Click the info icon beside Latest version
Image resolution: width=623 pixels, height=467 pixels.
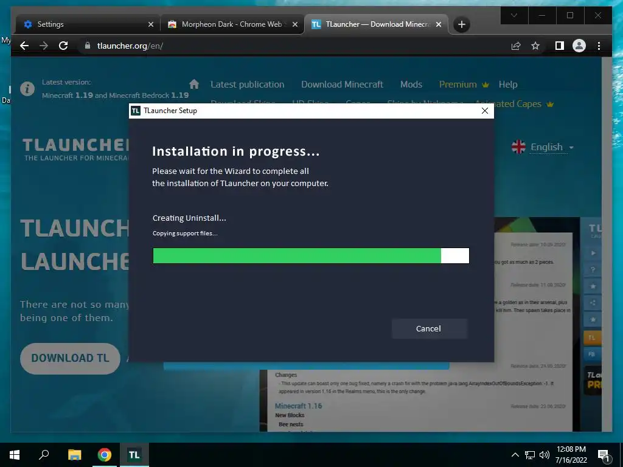pyautogui.click(x=27, y=89)
